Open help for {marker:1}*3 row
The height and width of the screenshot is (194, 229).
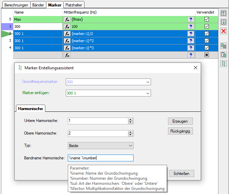[x=191, y=48]
